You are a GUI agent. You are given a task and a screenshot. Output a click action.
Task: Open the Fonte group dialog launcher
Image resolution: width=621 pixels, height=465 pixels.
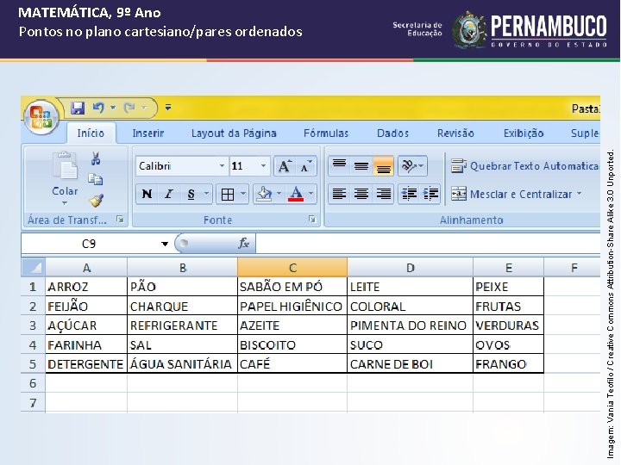(x=312, y=219)
